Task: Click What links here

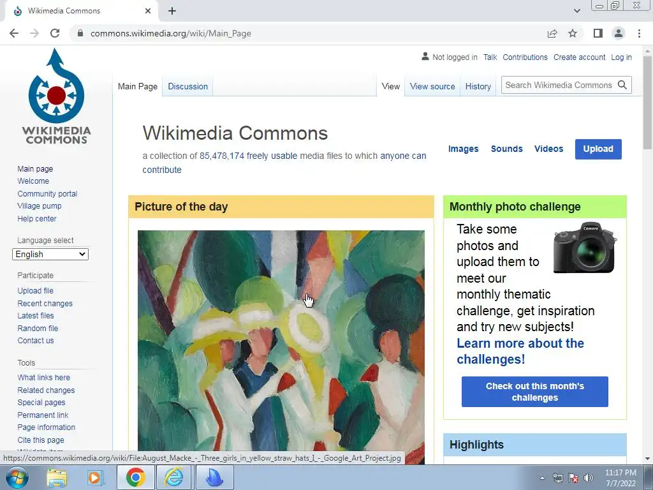Action: 44,378
